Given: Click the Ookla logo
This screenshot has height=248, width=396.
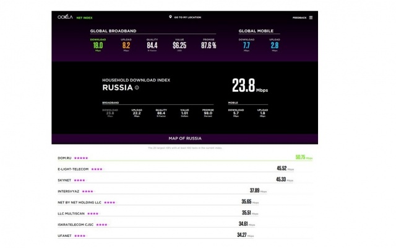Looking at the screenshot, I should tap(65, 17).
